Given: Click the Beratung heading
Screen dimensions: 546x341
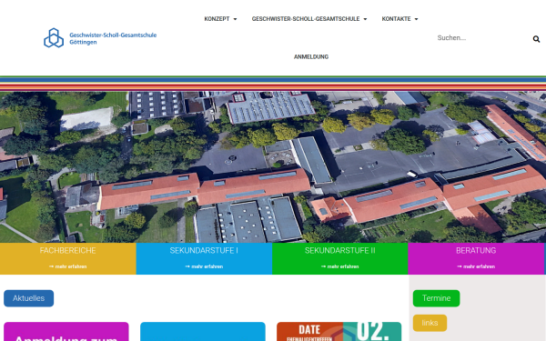Looking at the screenshot, I should pos(476,251).
